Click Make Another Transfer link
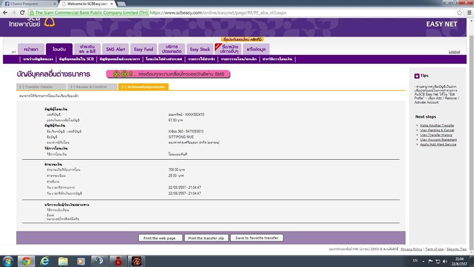Image resolution: width=474 pixels, height=267 pixels. point(437,125)
